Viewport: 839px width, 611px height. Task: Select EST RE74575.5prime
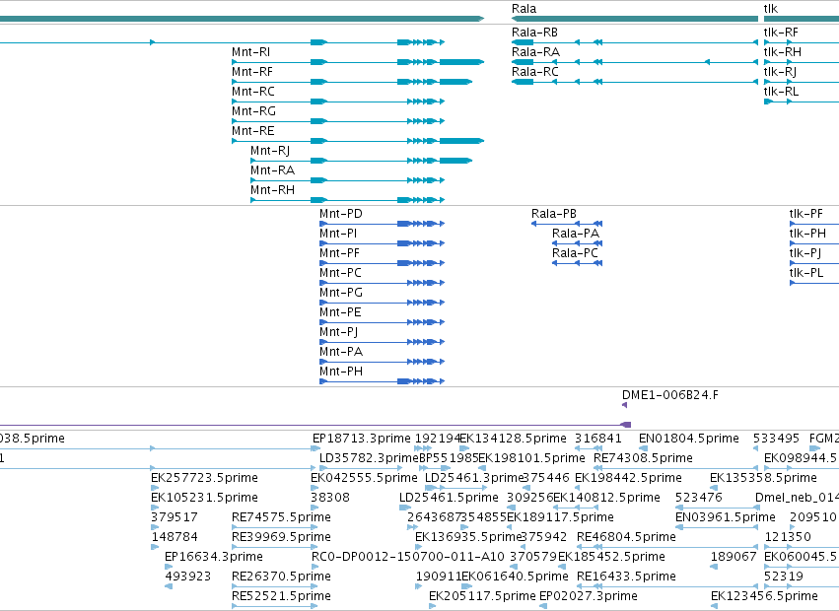tap(281, 518)
